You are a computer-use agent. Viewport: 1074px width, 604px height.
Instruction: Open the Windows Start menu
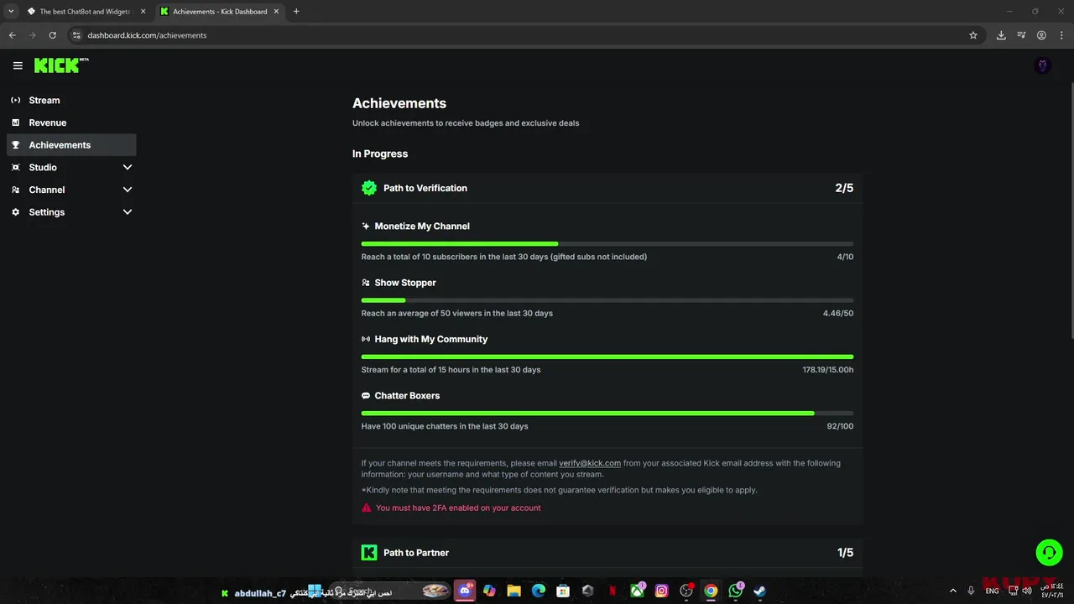(315, 591)
